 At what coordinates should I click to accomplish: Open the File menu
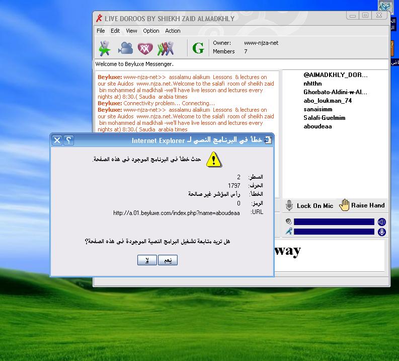coord(101,31)
